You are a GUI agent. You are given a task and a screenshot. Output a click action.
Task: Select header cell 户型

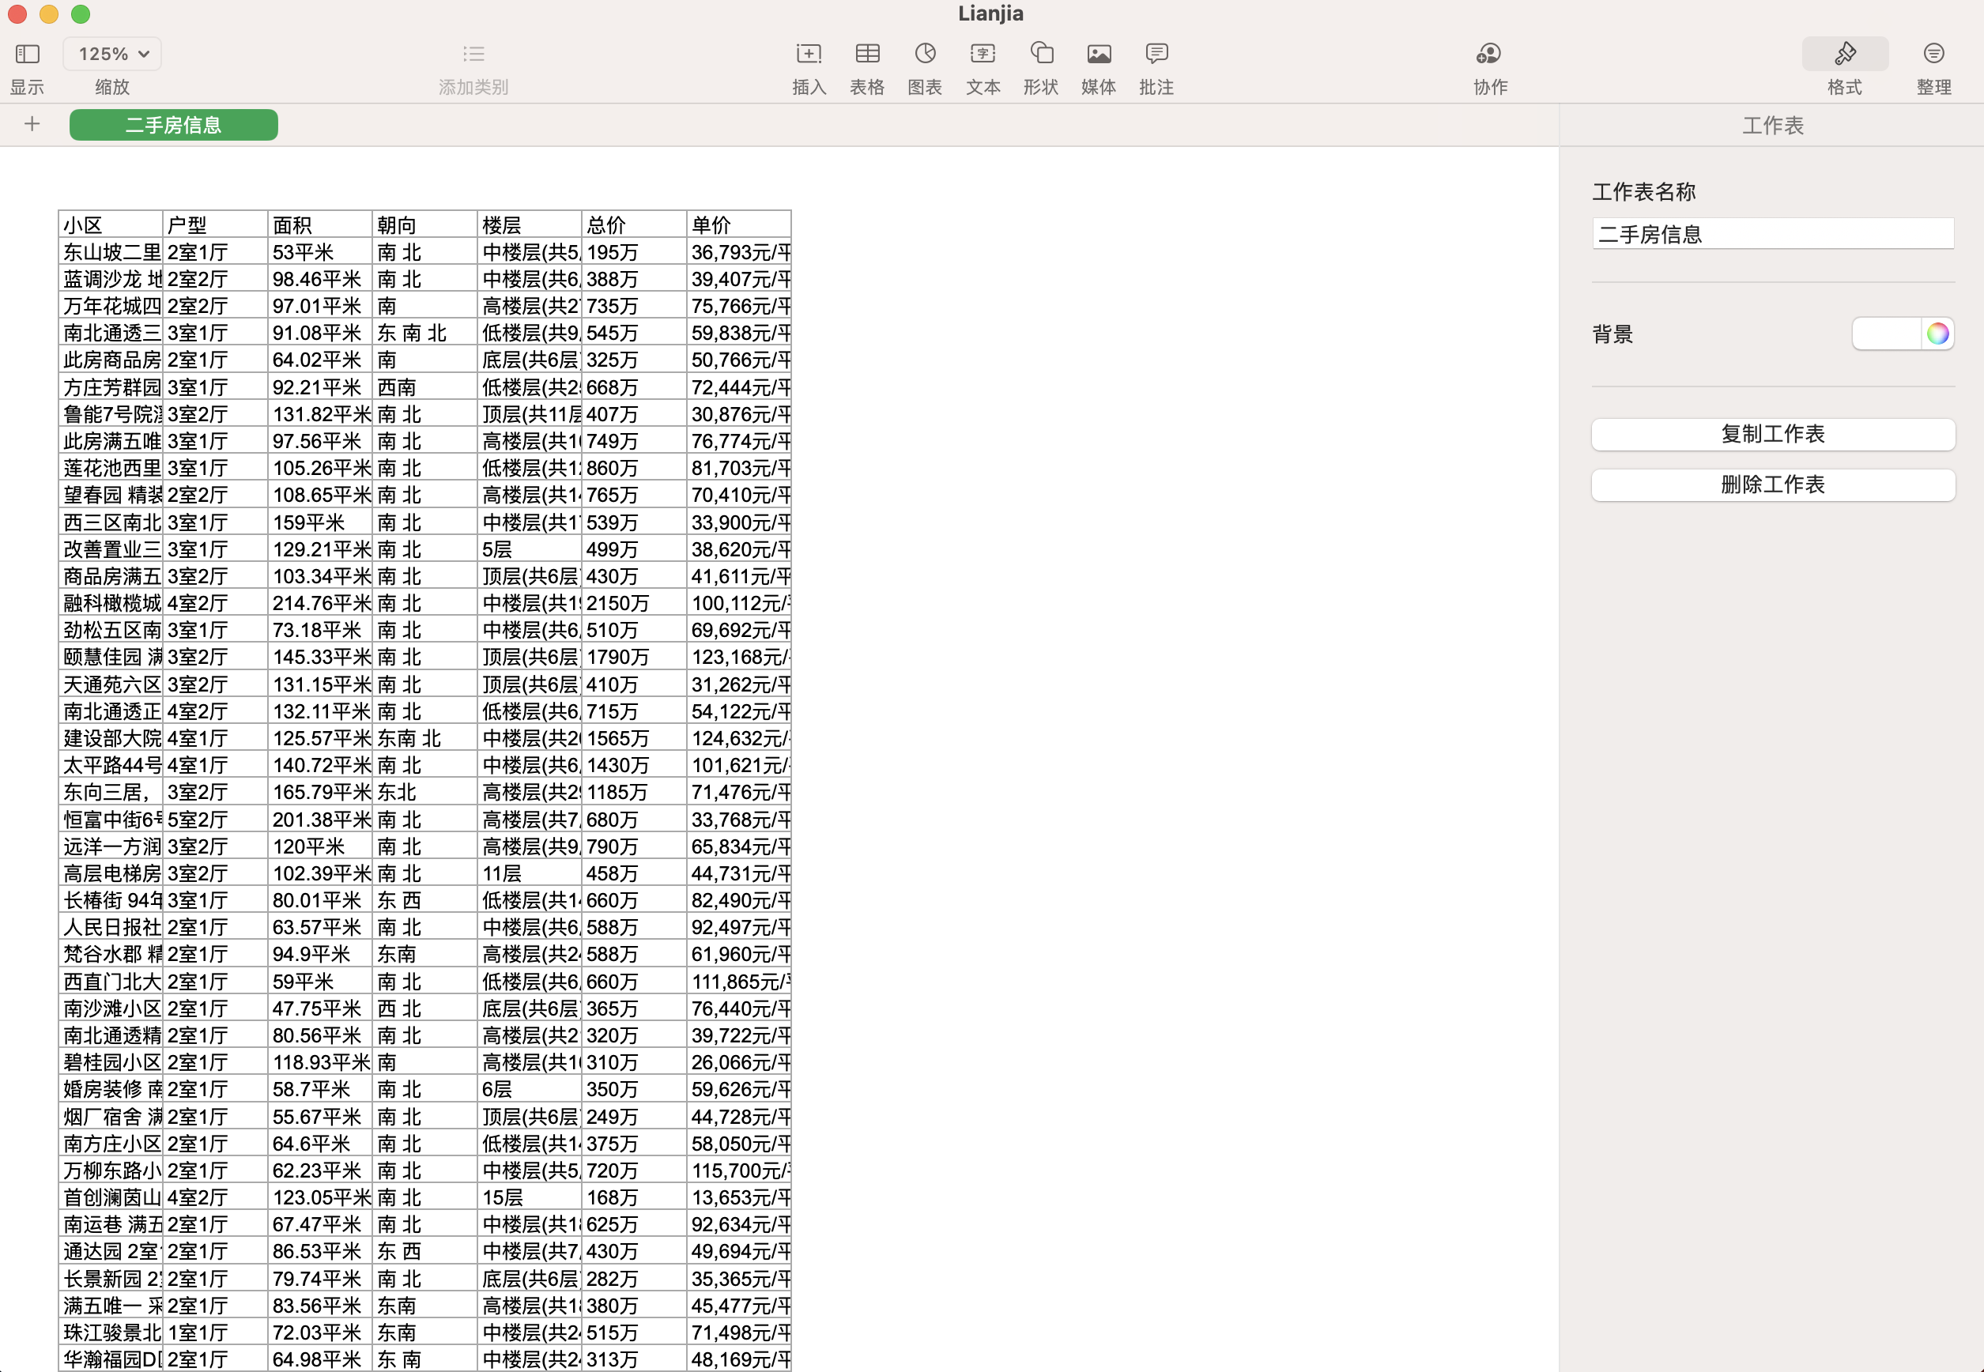pyautogui.click(x=216, y=224)
